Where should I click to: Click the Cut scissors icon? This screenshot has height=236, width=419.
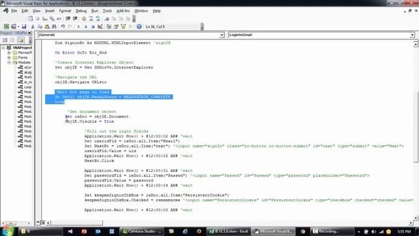pyautogui.click(x=33, y=26)
